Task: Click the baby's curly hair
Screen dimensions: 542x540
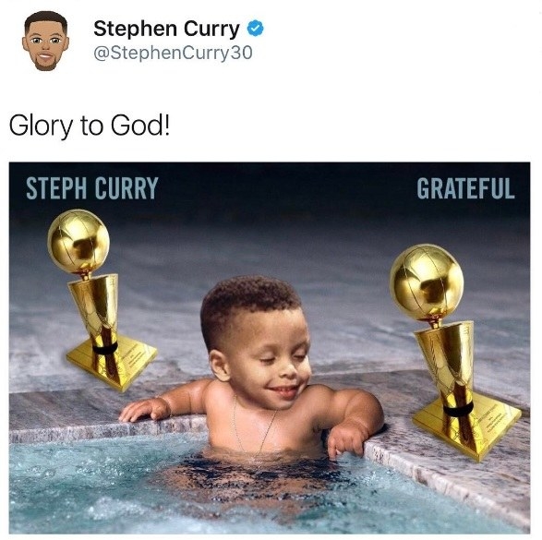Action: pyautogui.click(x=247, y=304)
